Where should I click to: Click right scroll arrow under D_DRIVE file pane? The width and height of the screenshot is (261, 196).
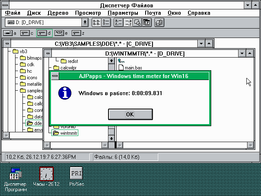(x=250, y=145)
